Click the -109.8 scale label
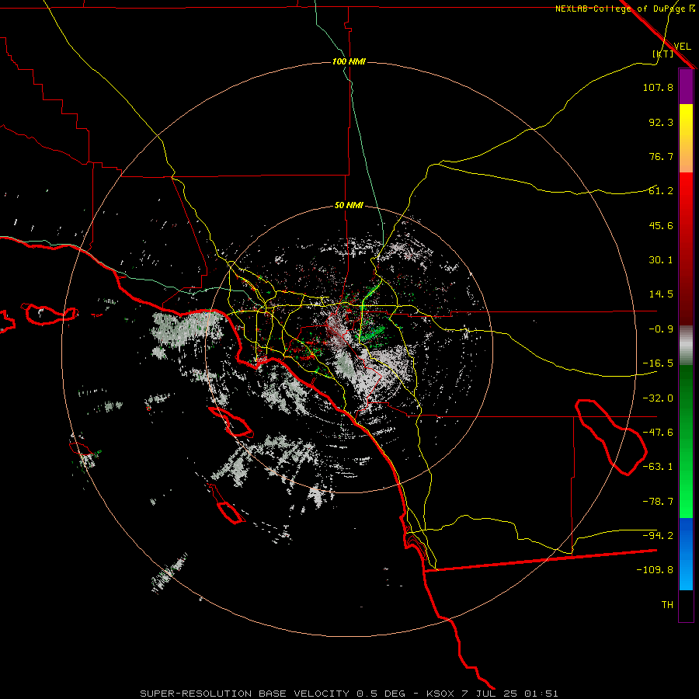The height and width of the screenshot is (699, 699). click(x=655, y=570)
